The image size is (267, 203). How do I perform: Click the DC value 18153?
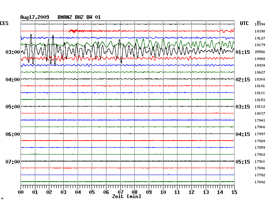pyautogui.click(x=260, y=100)
